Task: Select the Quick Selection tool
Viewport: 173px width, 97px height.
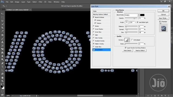Action: [2, 24]
